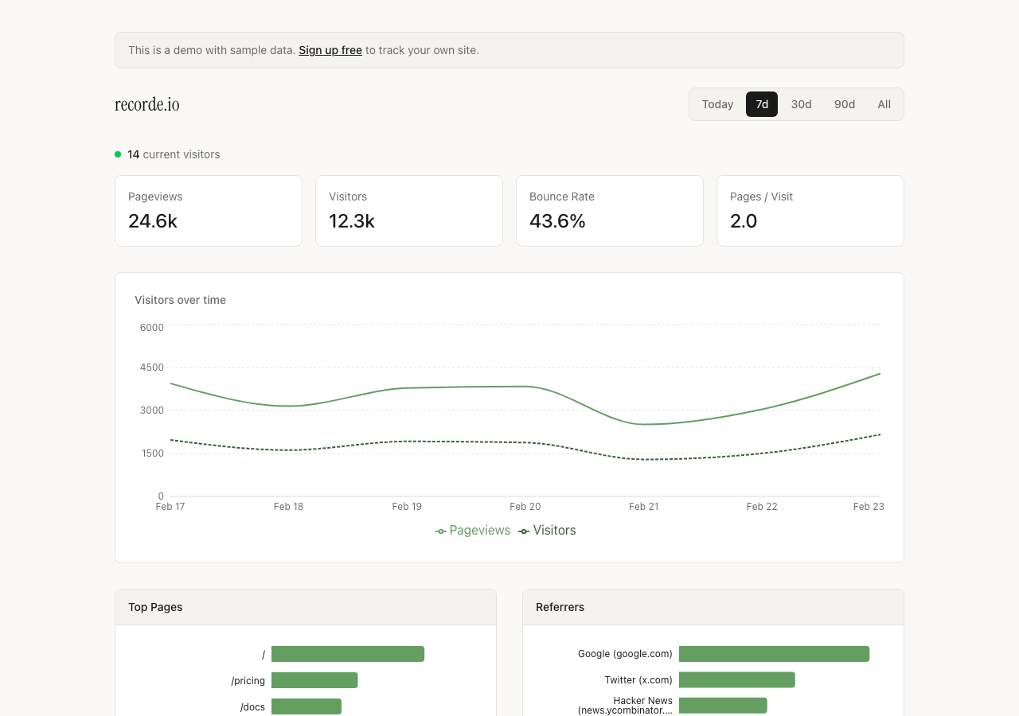This screenshot has height=716, width=1019.
Task: Click the Bounce Rate 43.6% card
Action: pyautogui.click(x=610, y=211)
